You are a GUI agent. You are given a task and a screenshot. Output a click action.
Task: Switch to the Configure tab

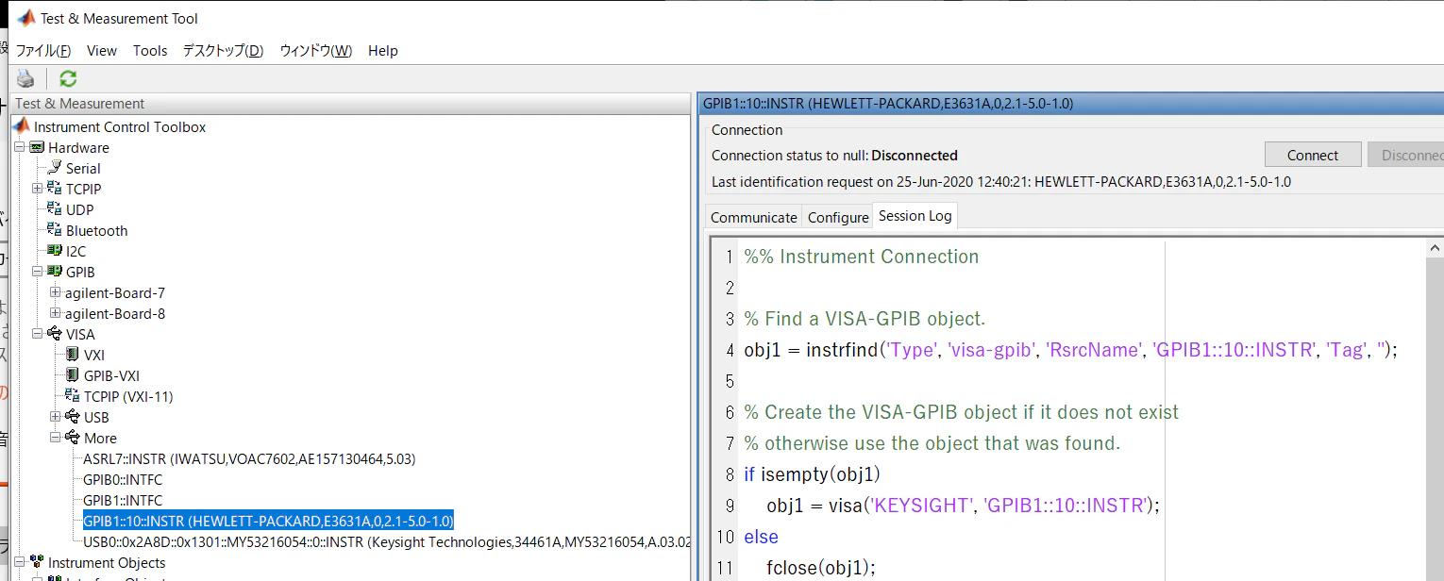pyautogui.click(x=838, y=217)
